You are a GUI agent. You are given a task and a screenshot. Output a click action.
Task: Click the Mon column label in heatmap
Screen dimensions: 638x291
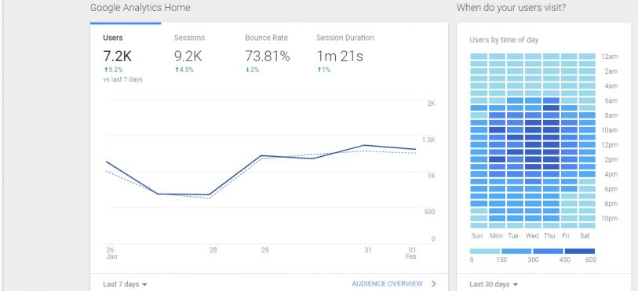[x=497, y=236]
